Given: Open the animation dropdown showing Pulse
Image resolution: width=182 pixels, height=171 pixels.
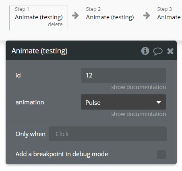Looking at the screenshot, I should click(x=124, y=102).
